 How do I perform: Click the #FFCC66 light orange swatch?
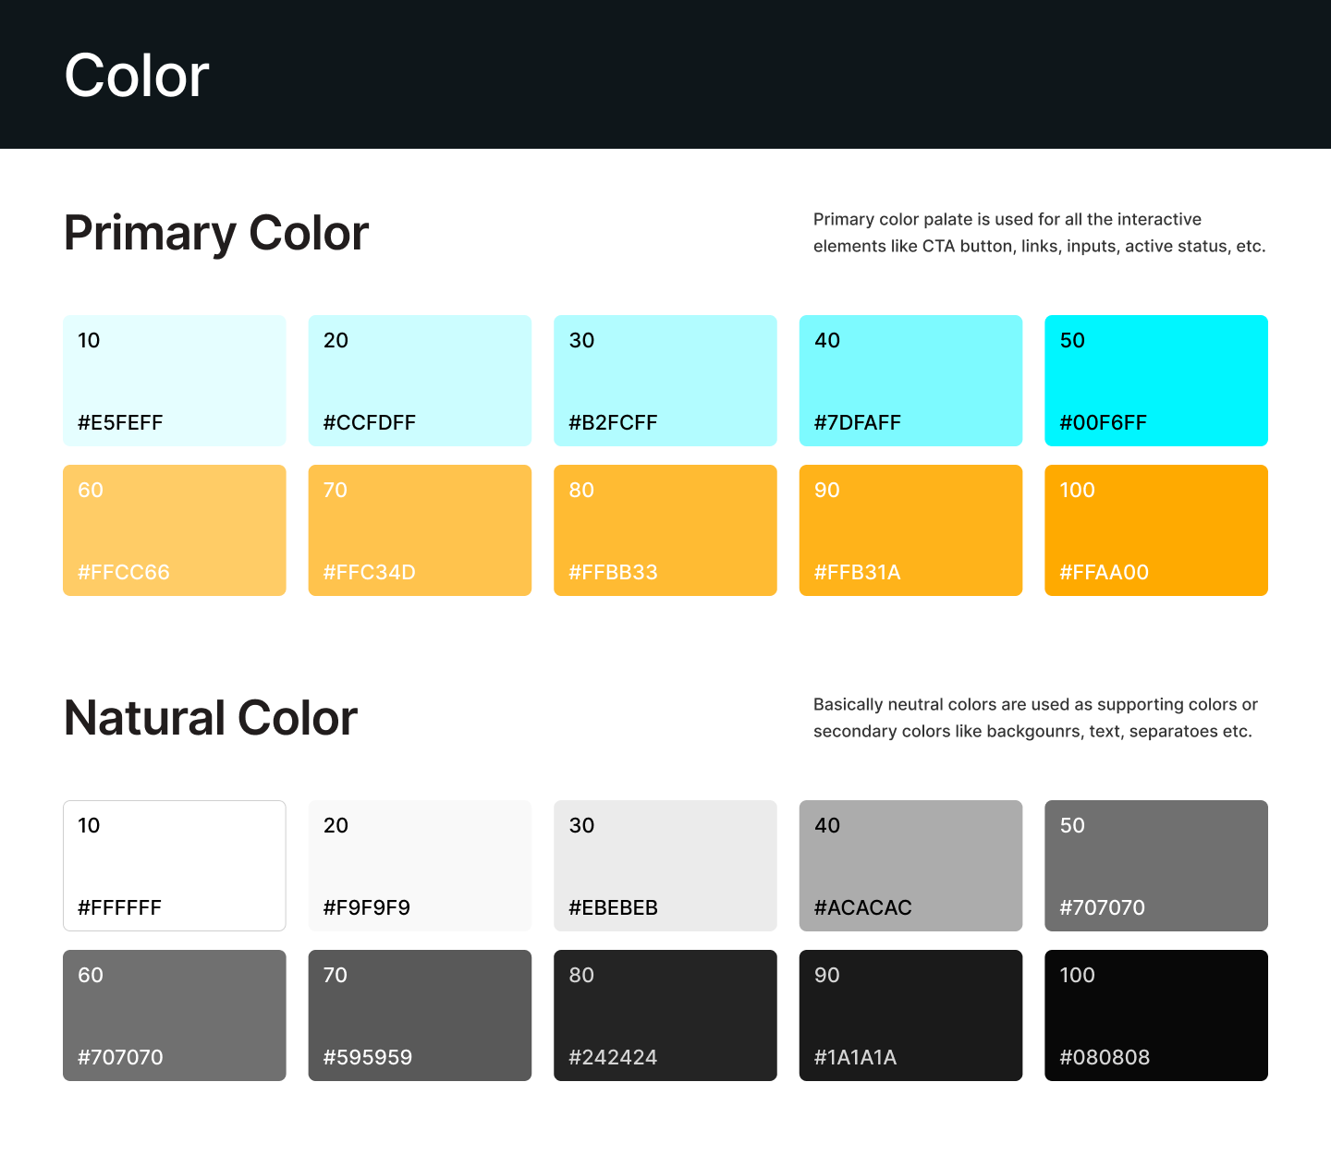[175, 530]
